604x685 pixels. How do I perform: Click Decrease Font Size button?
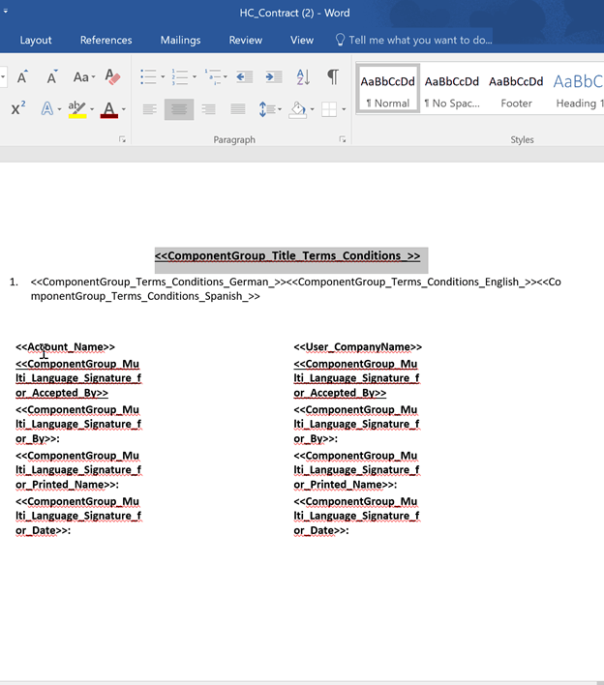(x=52, y=76)
